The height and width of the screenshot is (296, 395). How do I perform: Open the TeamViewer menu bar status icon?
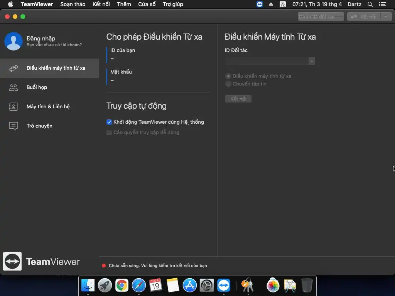260,4
